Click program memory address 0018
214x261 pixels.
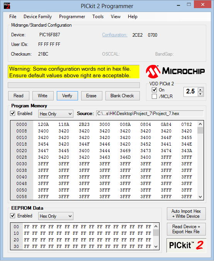(x=22, y=144)
